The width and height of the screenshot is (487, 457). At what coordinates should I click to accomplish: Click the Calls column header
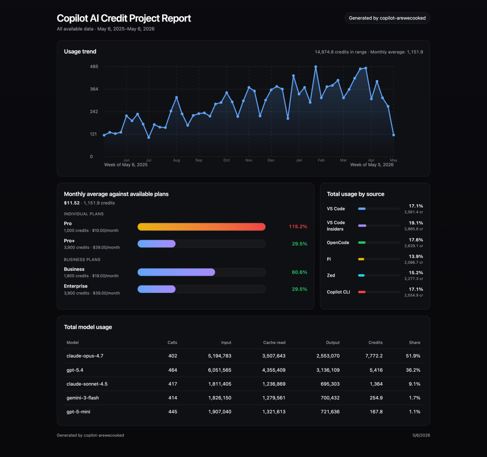[x=172, y=343]
